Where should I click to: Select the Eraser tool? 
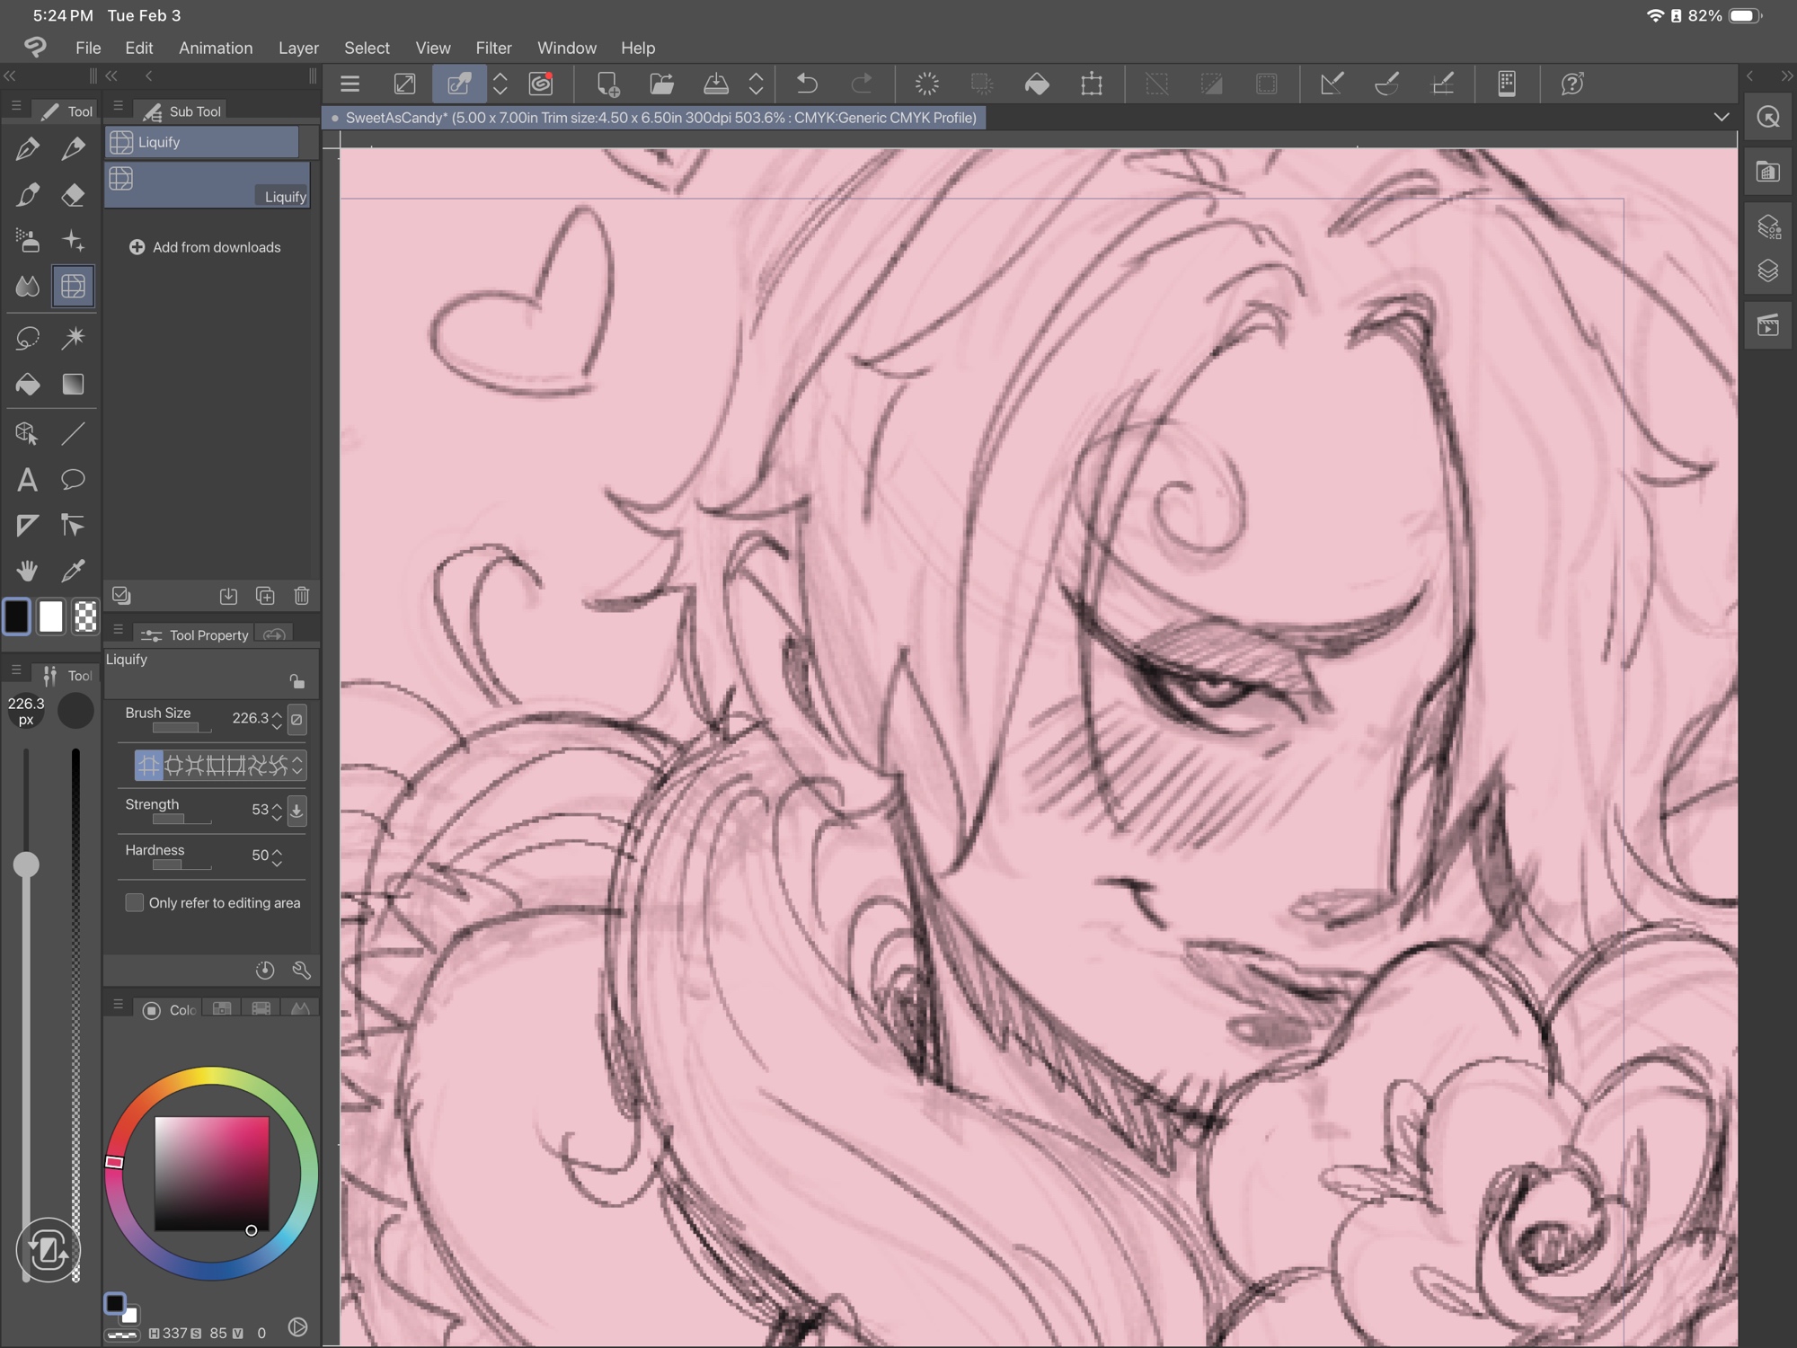click(73, 195)
